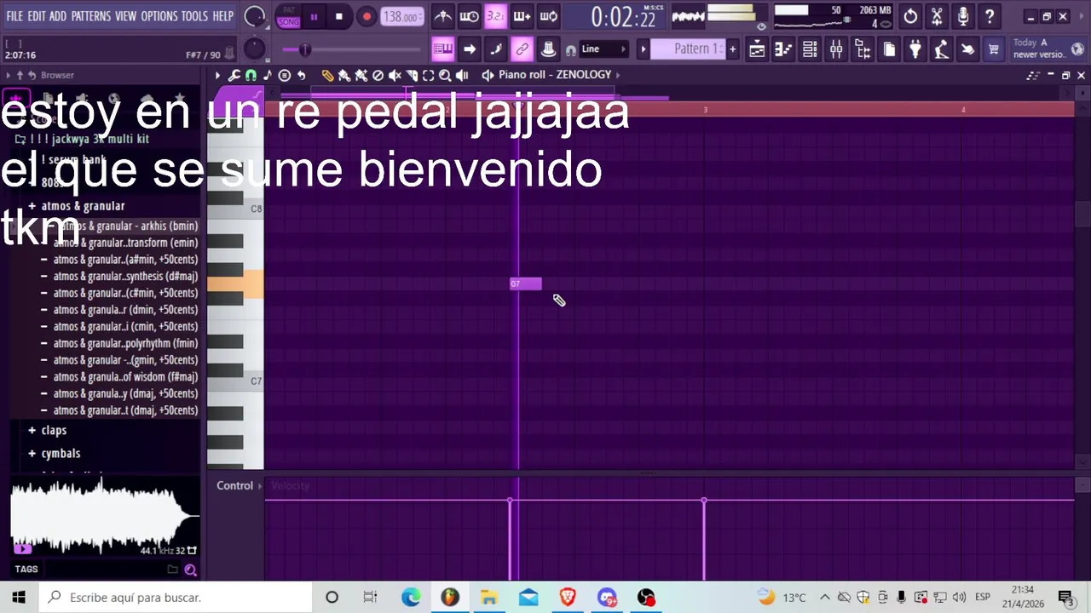The height and width of the screenshot is (613, 1091).
Task: Open piano roll Tools wrench menu
Action: [234, 75]
